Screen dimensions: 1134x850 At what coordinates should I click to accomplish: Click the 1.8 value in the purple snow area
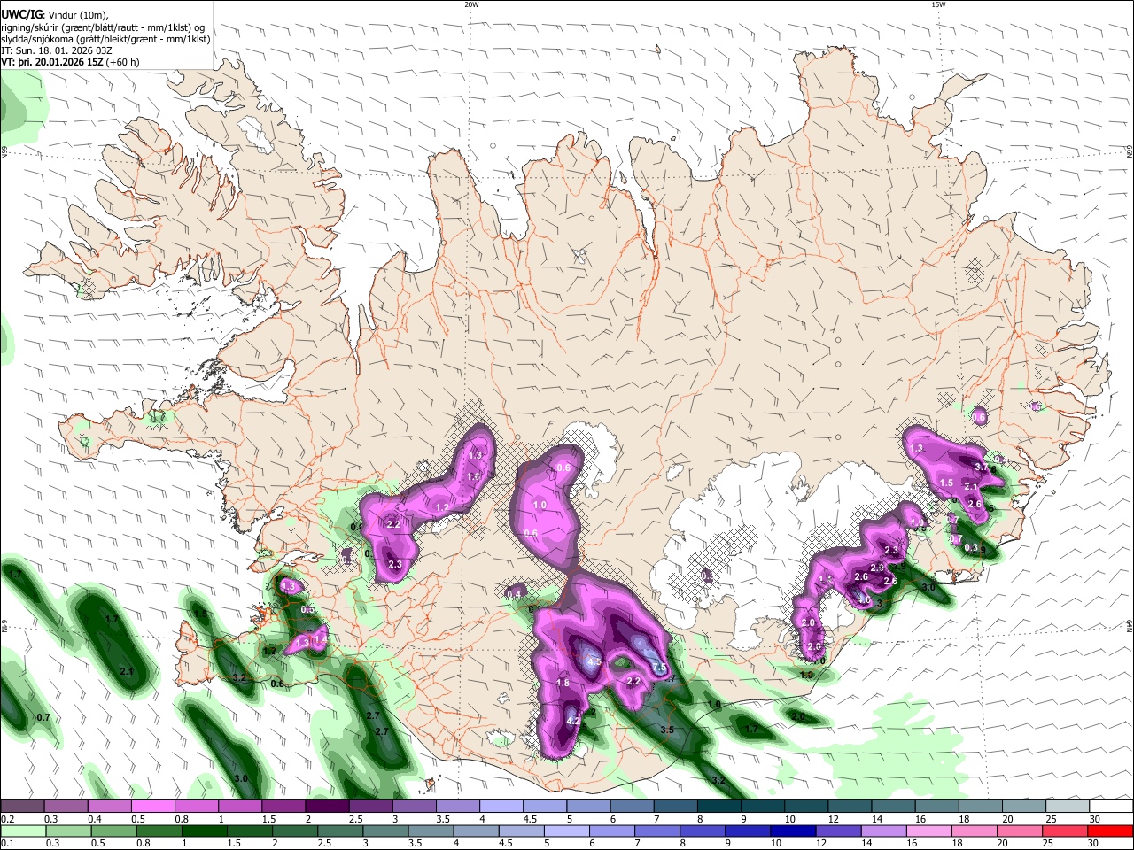coord(563,683)
